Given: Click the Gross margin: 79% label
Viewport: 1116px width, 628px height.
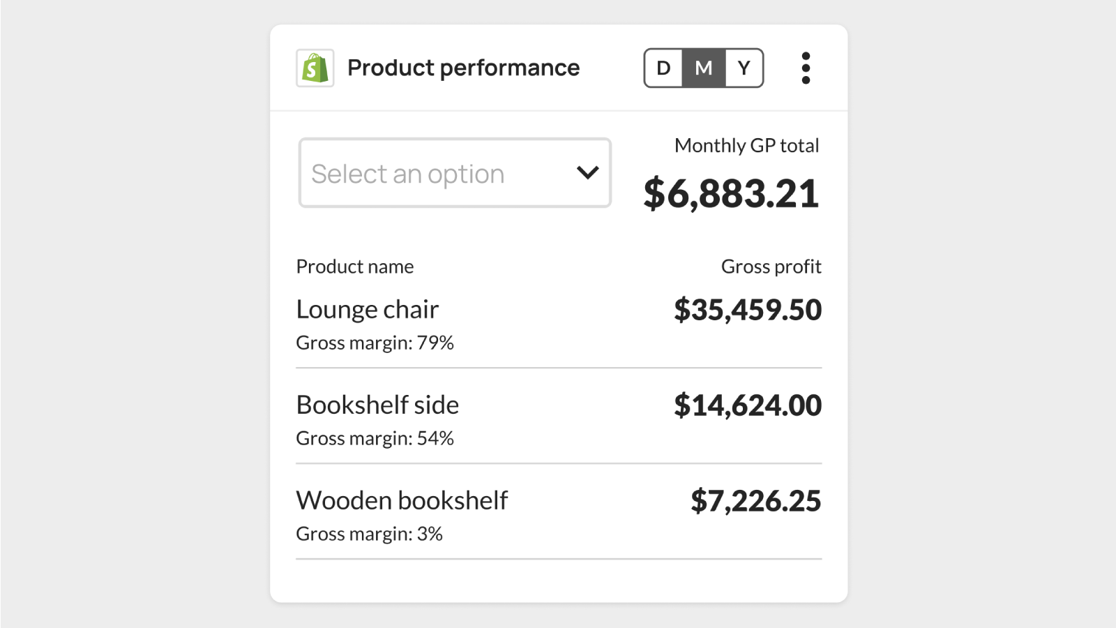Looking at the screenshot, I should click(x=375, y=343).
